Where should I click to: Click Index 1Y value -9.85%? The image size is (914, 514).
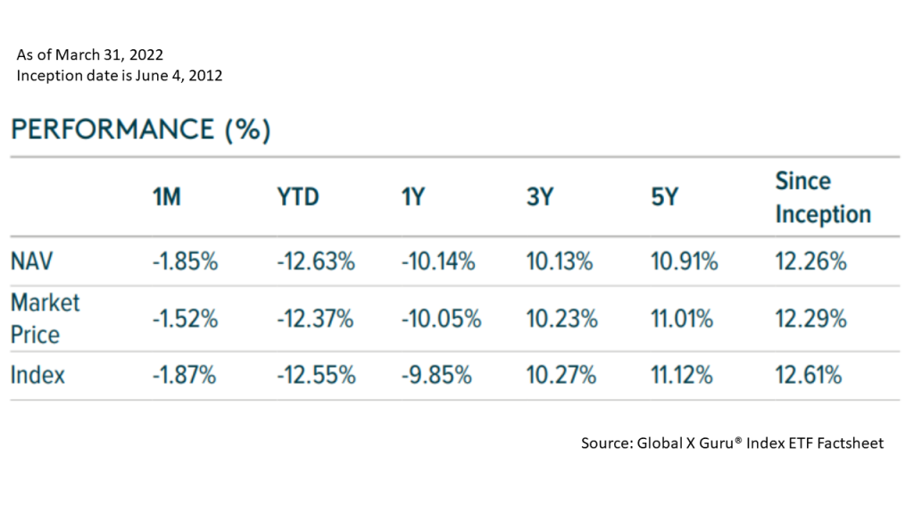pyautogui.click(x=436, y=375)
